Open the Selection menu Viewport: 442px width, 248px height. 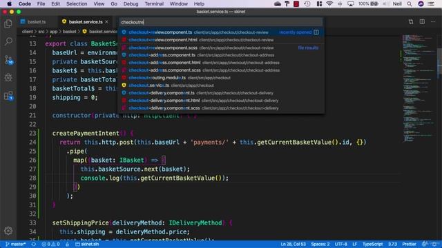(77, 3)
